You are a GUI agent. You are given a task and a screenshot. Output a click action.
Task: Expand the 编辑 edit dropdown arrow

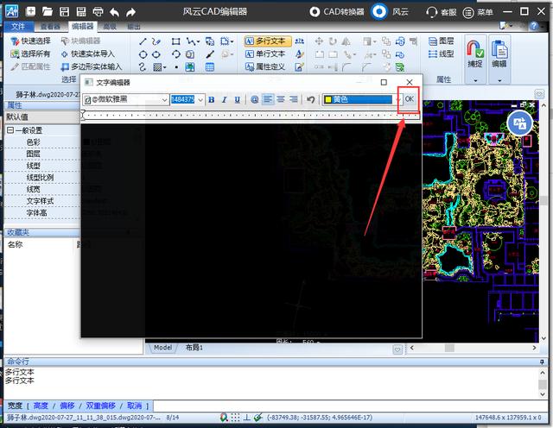coord(499,80)
